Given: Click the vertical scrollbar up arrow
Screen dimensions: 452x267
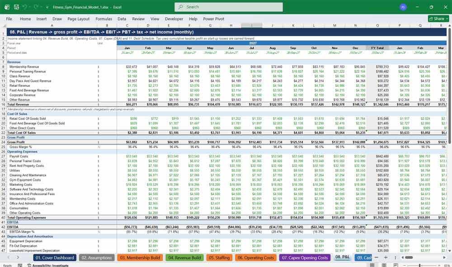Looking at the screenshot, I should (x=449, y=26).
